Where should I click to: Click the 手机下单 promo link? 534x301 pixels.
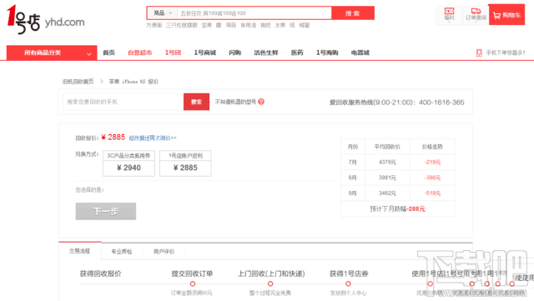(x=505, y=53)
